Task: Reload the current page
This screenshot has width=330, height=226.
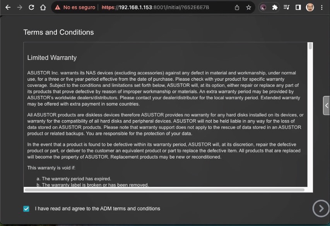Action: pyautogui.click(x=31, y=7)
